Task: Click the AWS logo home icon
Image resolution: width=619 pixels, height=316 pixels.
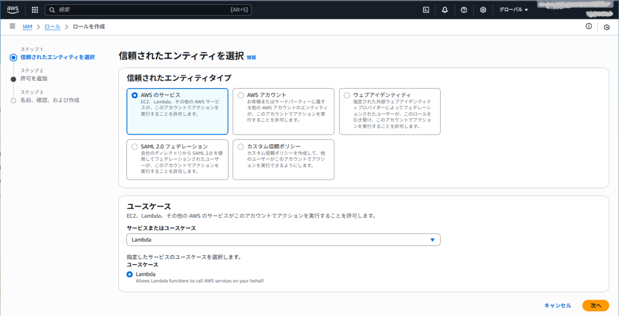Action: click(x=13, y=10)
